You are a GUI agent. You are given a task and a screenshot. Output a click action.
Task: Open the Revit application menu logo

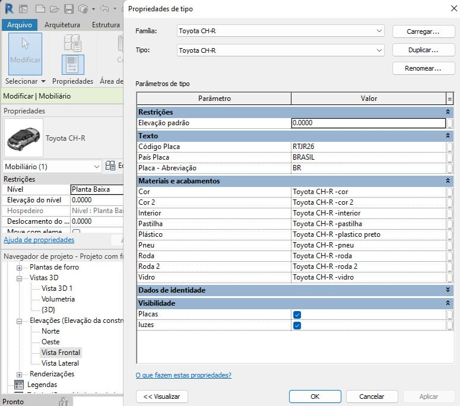click(x=9, y=9)
